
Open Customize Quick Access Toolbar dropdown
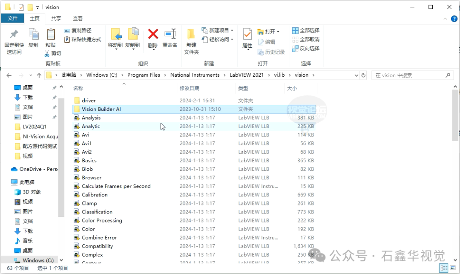[x=37, y=7]
